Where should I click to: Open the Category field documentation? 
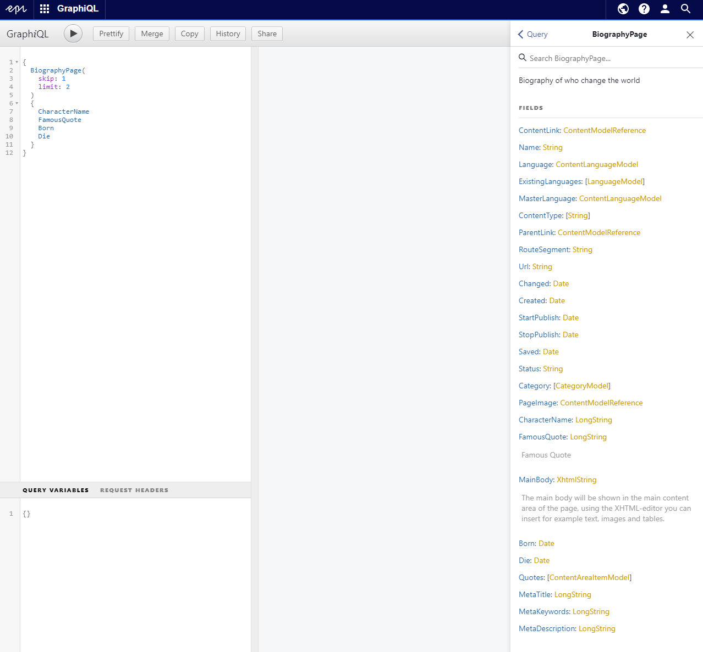(534, 386)
